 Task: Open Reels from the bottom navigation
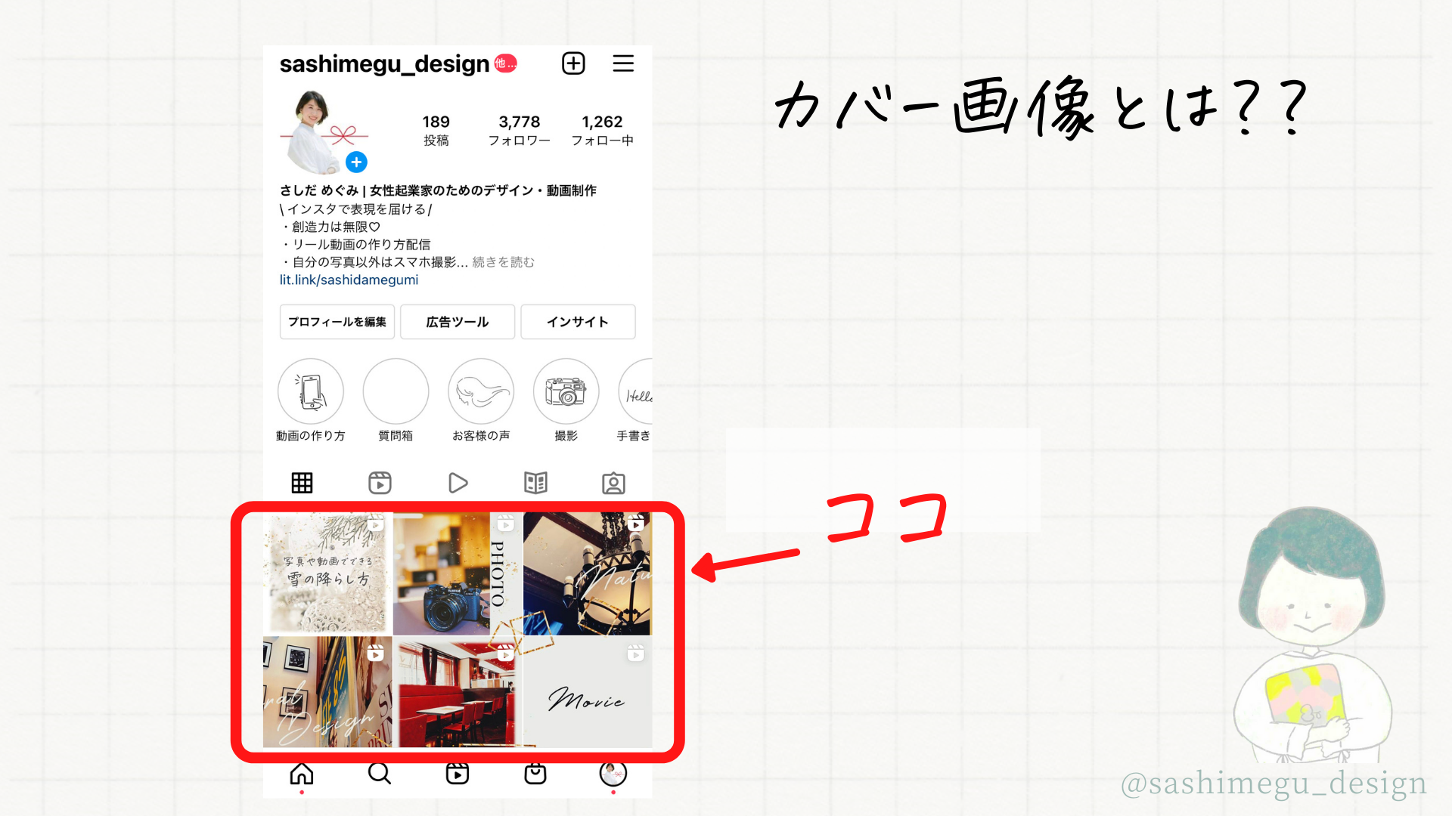458,774
